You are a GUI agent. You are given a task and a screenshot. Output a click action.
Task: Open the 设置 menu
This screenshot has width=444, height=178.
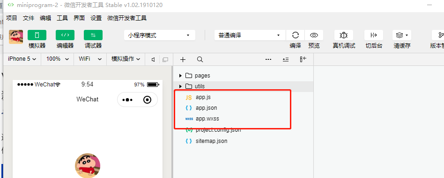(x=96, y=18)
